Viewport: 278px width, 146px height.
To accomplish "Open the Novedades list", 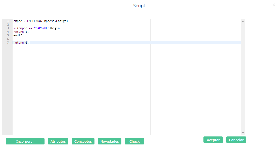I will tap(109, 141).
